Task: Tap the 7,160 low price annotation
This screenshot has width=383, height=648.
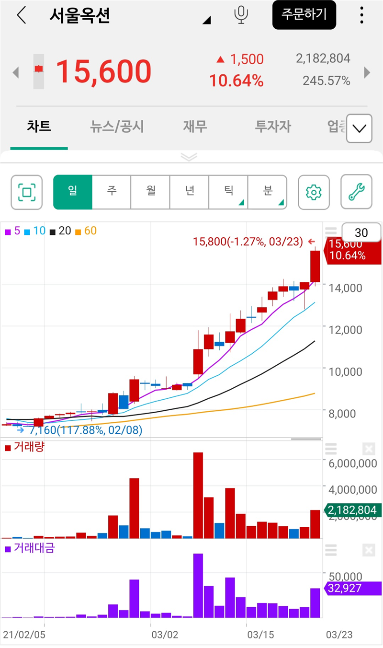Action: coord(86,430)
